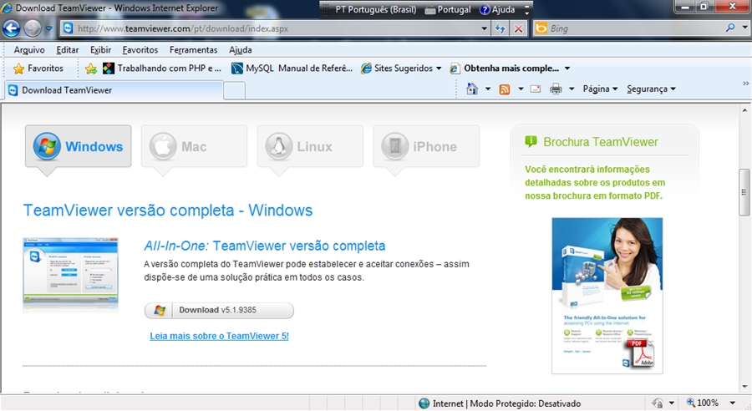
Task: Expand the zoom level dropdown arrow
Action: click(732, 403)
